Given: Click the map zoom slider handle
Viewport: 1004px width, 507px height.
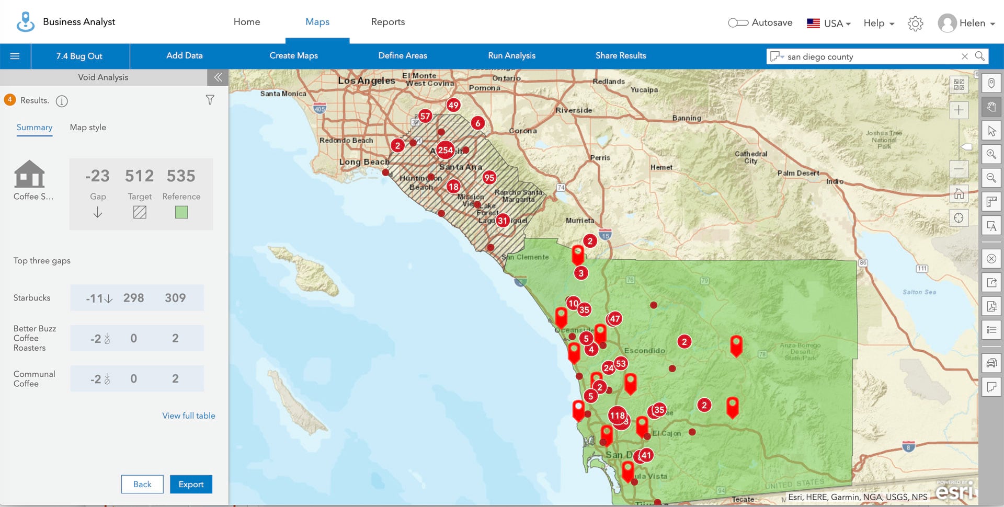Looking at the screenshot, I should pos(966,147).
